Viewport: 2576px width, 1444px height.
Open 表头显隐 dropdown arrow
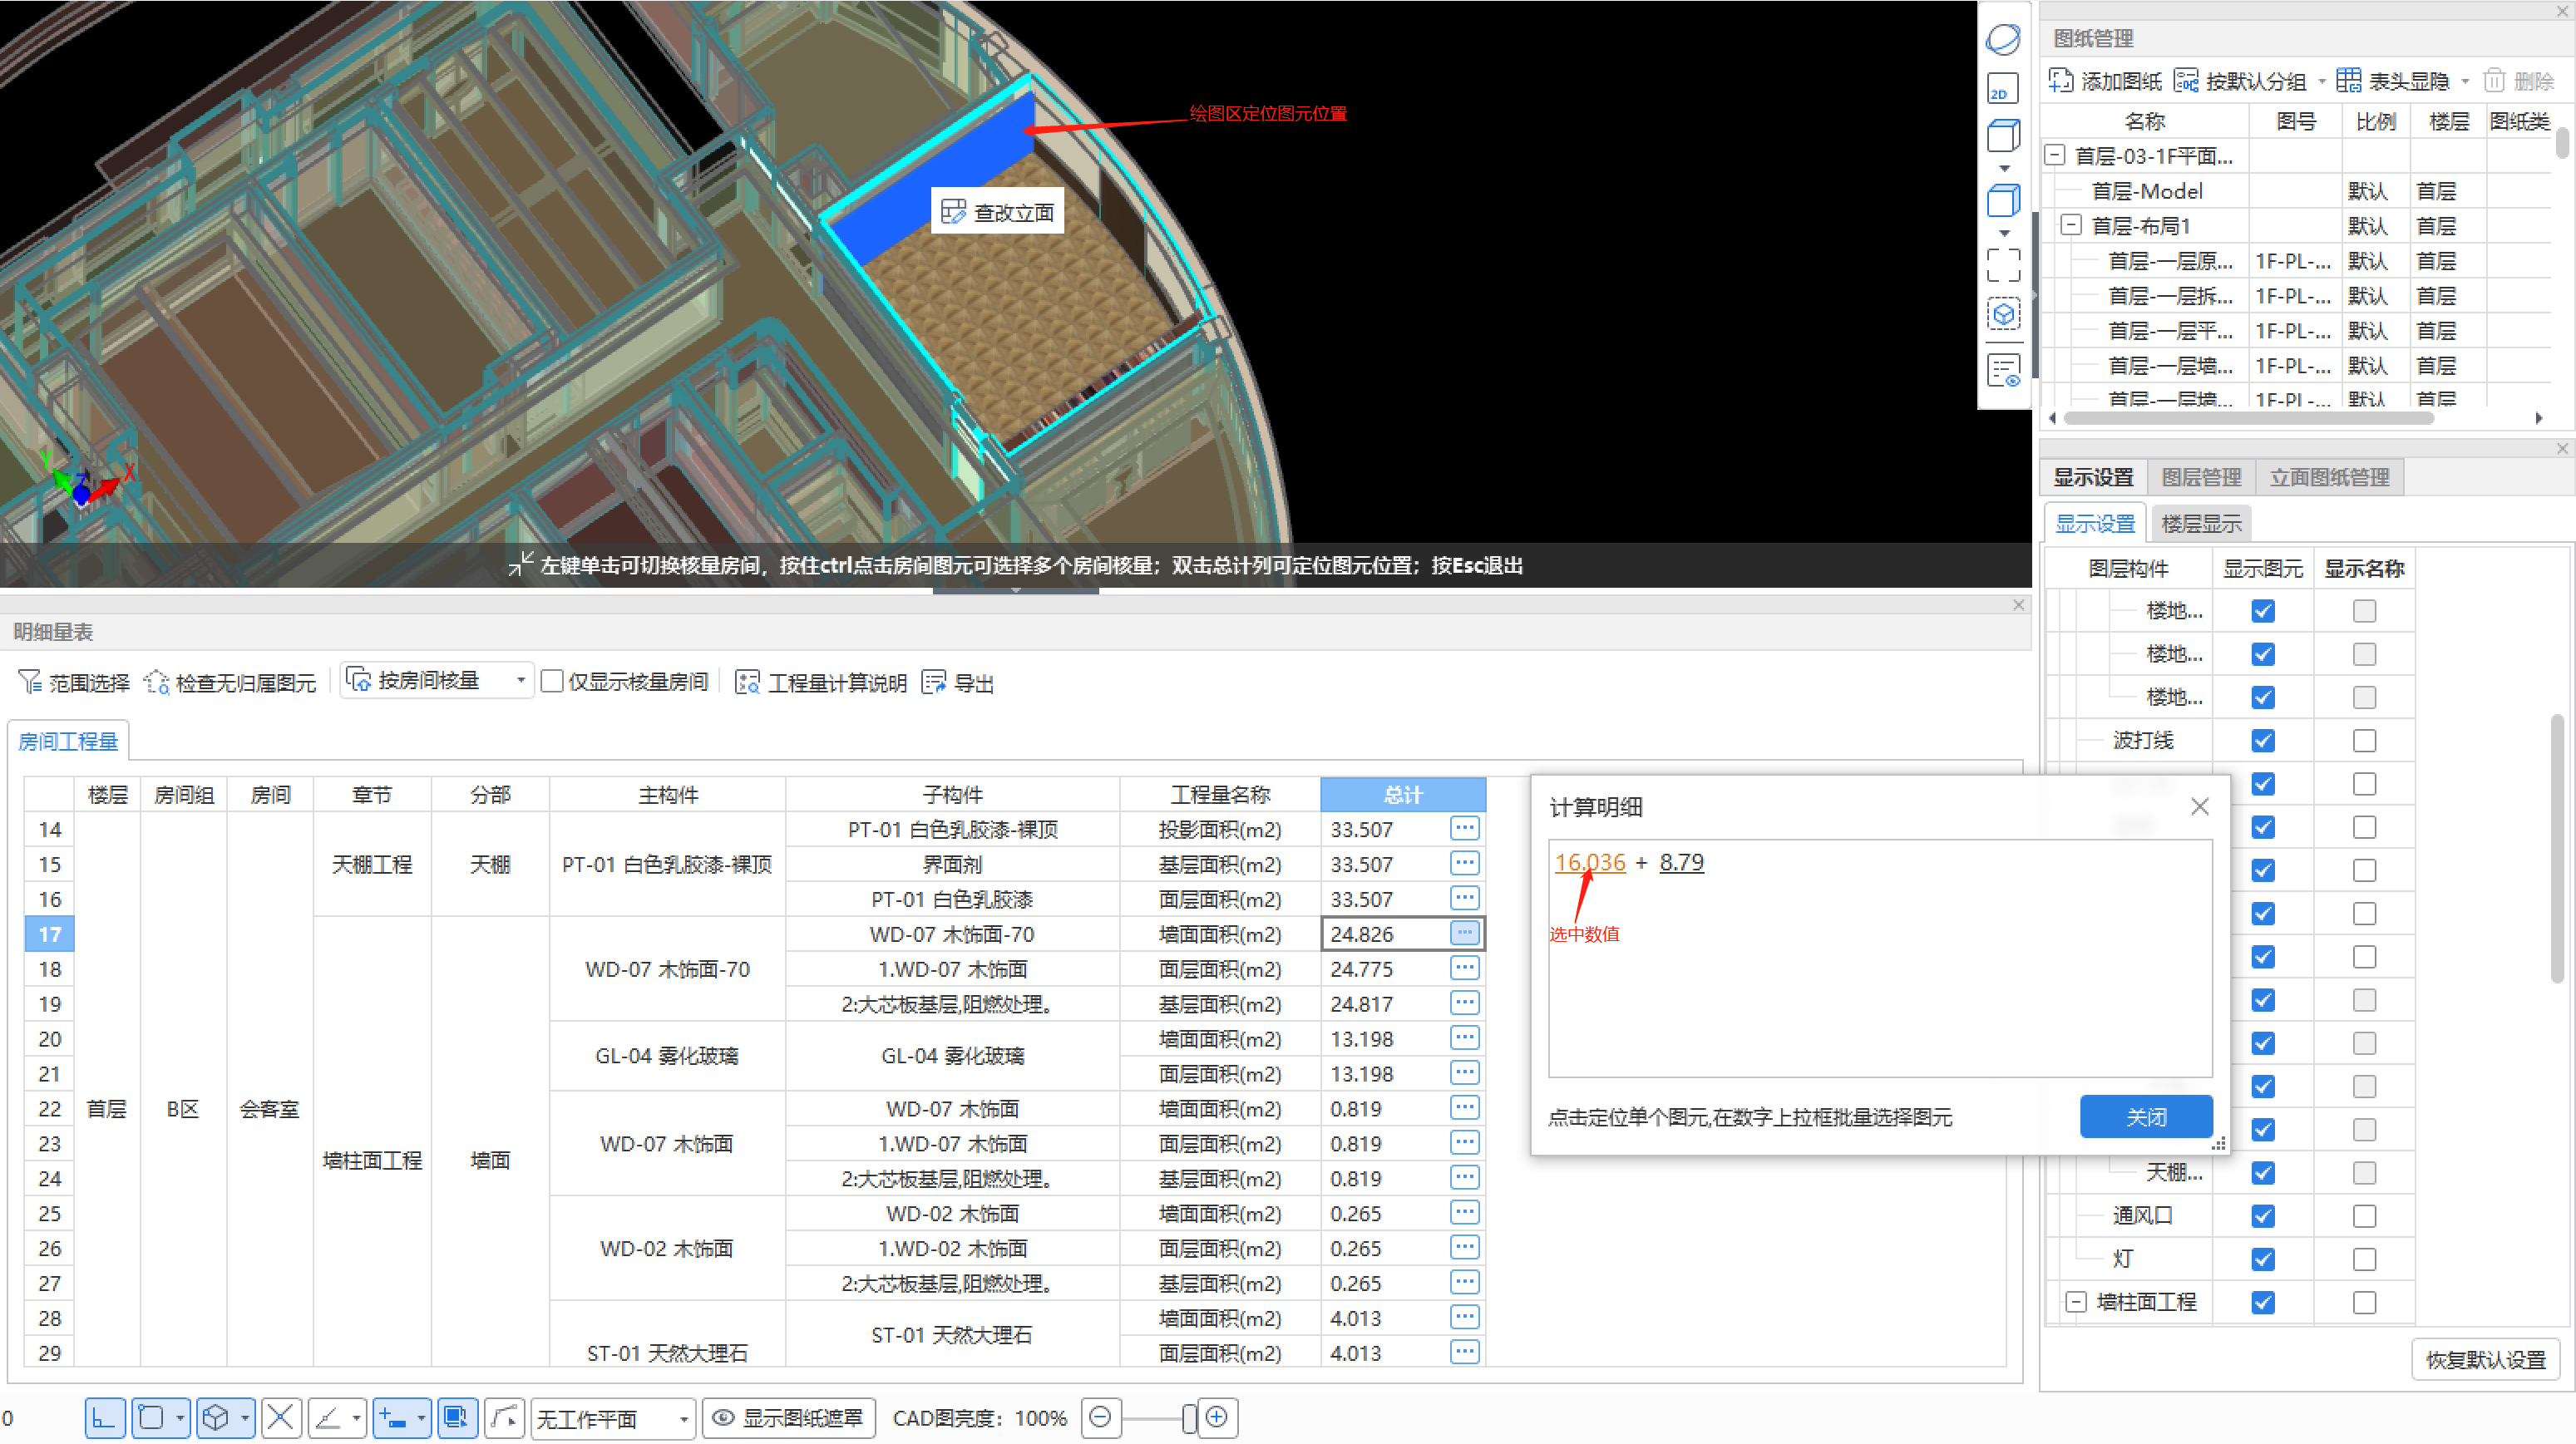(x=2465, y=81)
